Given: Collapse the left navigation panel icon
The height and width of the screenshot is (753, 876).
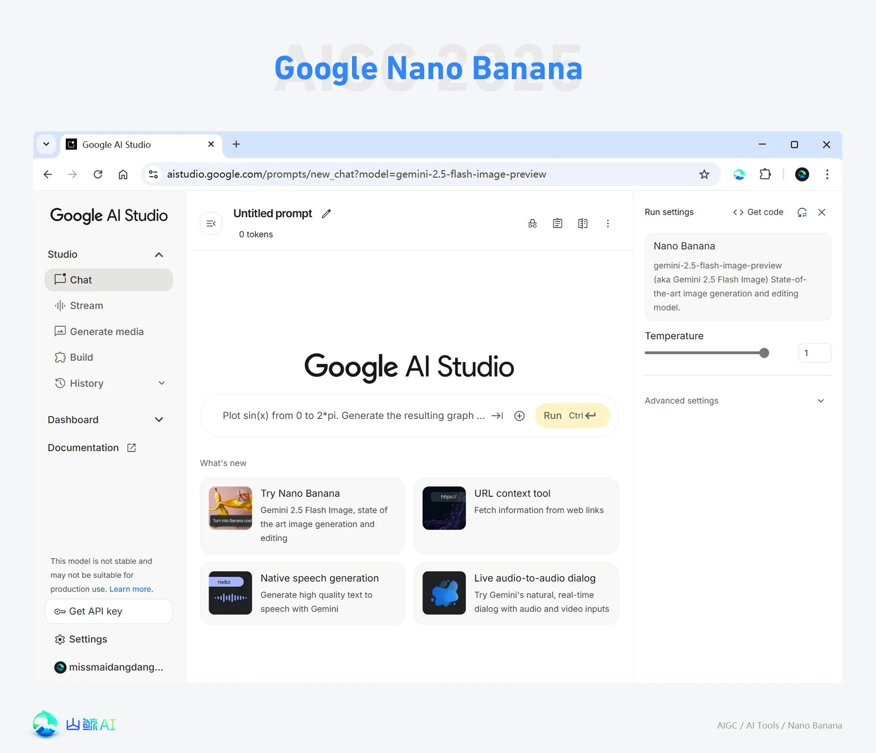Looking at the screenshot, I should pos(211,224).
